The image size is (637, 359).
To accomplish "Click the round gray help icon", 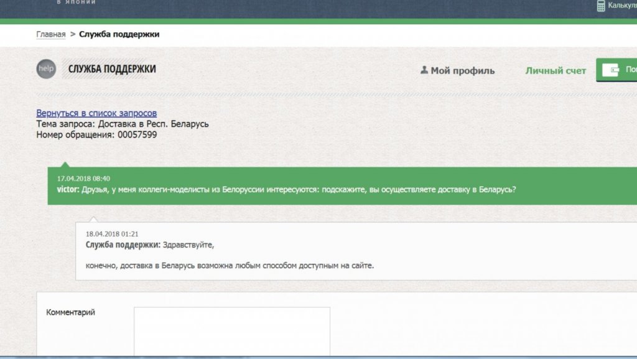I will click(x=46, y=69).
